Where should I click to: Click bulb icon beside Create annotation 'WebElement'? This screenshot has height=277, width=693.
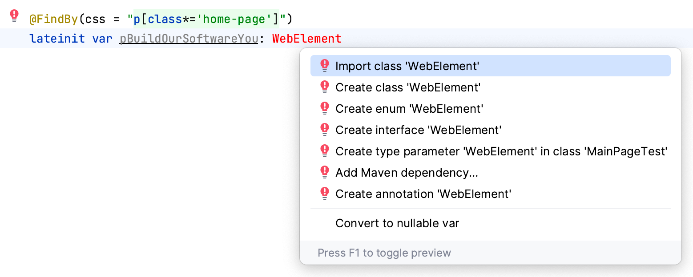coord(325,194)
